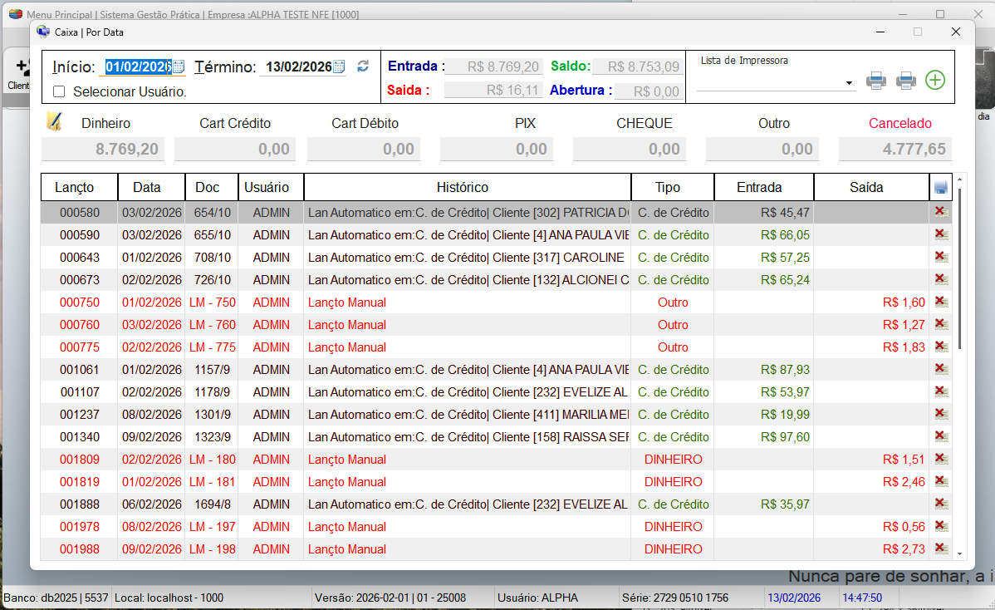Image resolution: width=995 pixels, height=610 pixels.
Task: Sort by the Data column header
Action: pos(151,187)
